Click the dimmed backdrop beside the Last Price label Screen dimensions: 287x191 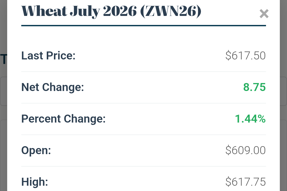3,37
